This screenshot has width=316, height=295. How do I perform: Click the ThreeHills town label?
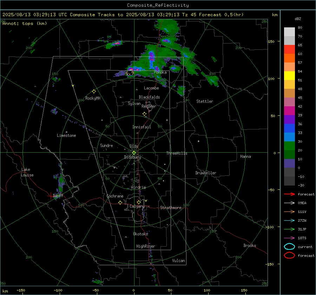[x=177, y=153]
